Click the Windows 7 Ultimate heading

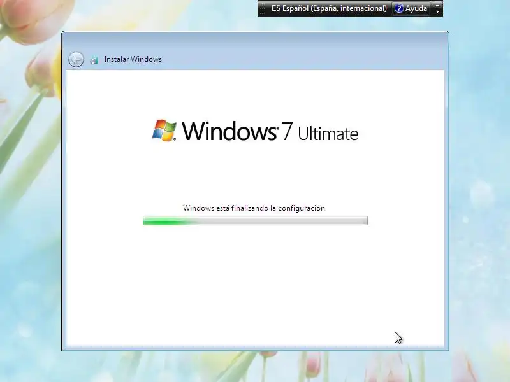point(270,131)
